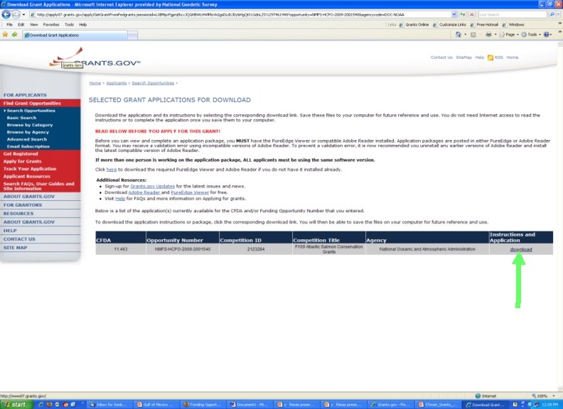563x409 pixels.
Task: Click the Contact Us header link
Action: point(441,58)
